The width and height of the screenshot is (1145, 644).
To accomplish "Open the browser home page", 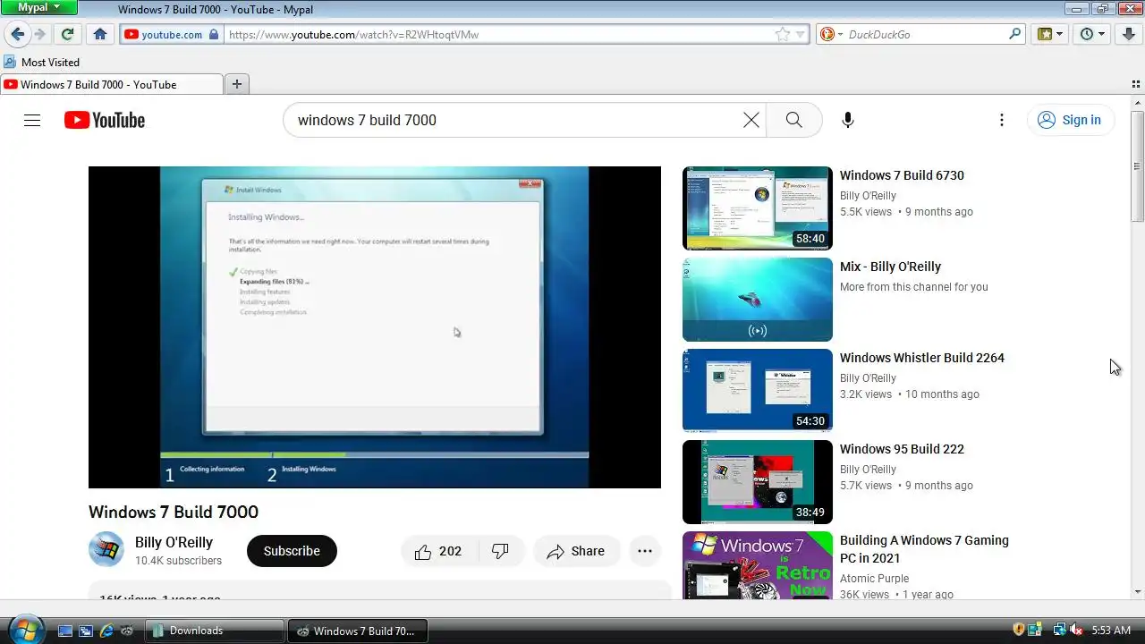I will 100,34.
